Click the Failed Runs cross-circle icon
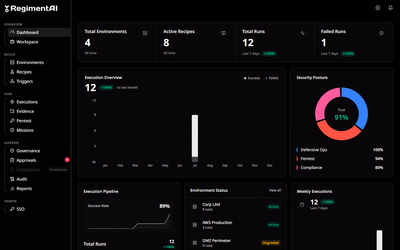The image size is (400, 250). click(381, 33)
